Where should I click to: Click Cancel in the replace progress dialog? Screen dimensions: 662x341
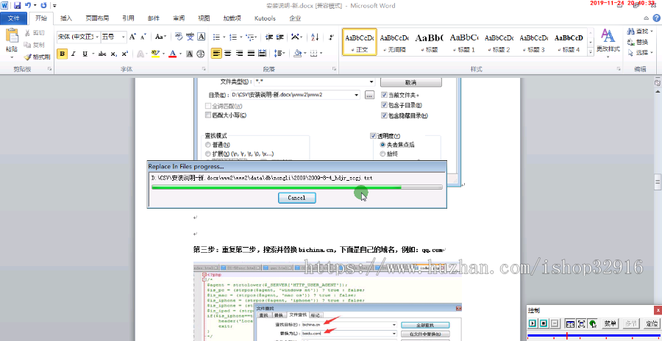296,198
